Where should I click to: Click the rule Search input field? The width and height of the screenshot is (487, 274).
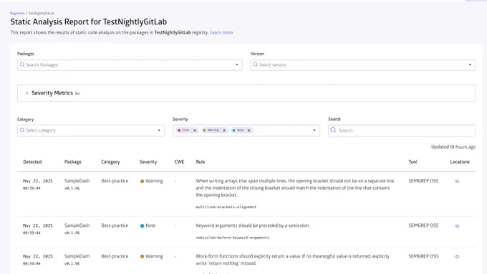point(402,130)
